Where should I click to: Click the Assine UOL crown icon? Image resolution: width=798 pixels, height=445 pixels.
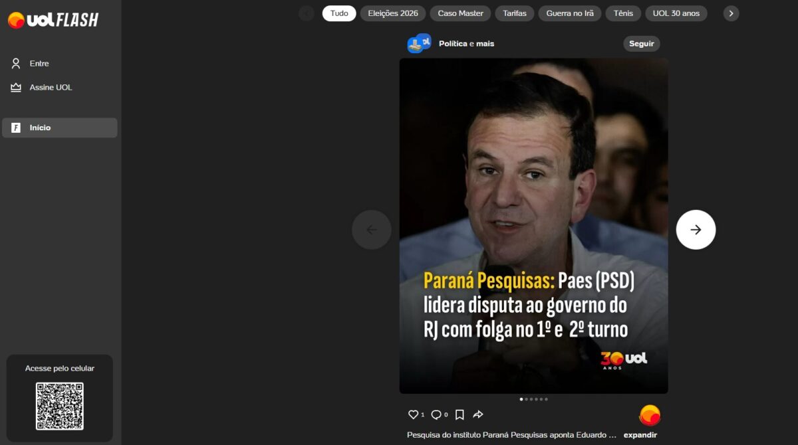coord(16,88)
